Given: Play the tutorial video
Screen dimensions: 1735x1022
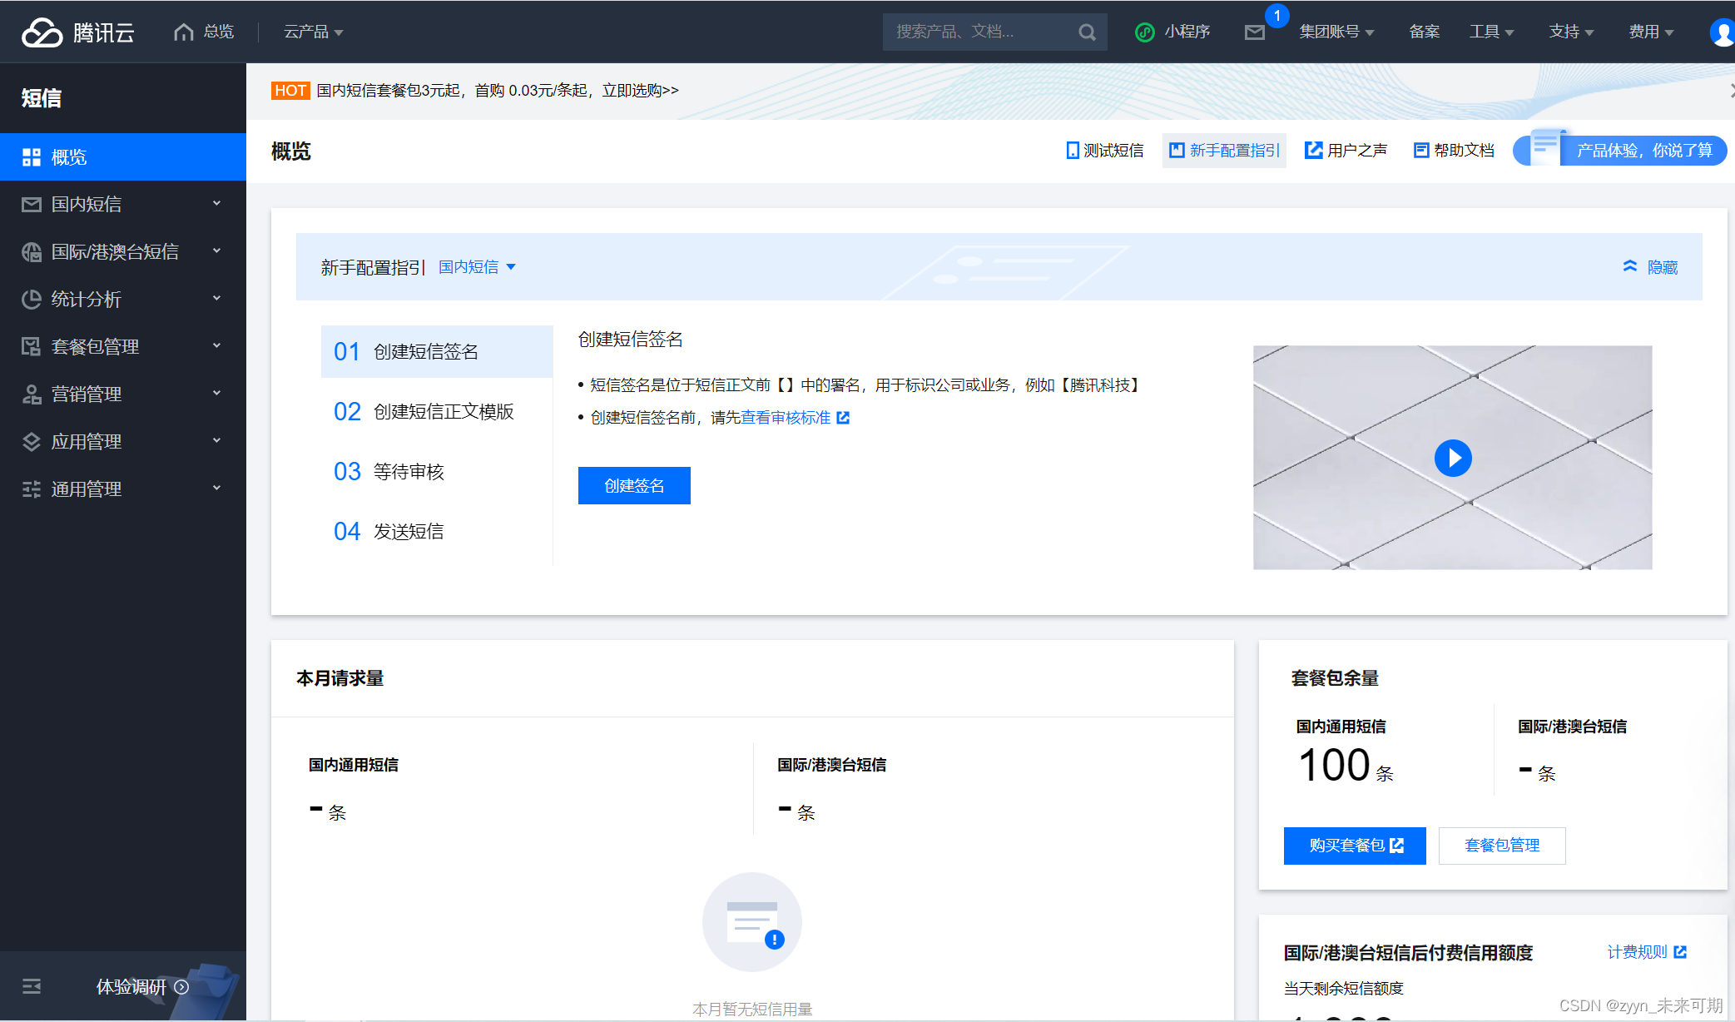Looking at the screenshot, I should (1453, 458).
